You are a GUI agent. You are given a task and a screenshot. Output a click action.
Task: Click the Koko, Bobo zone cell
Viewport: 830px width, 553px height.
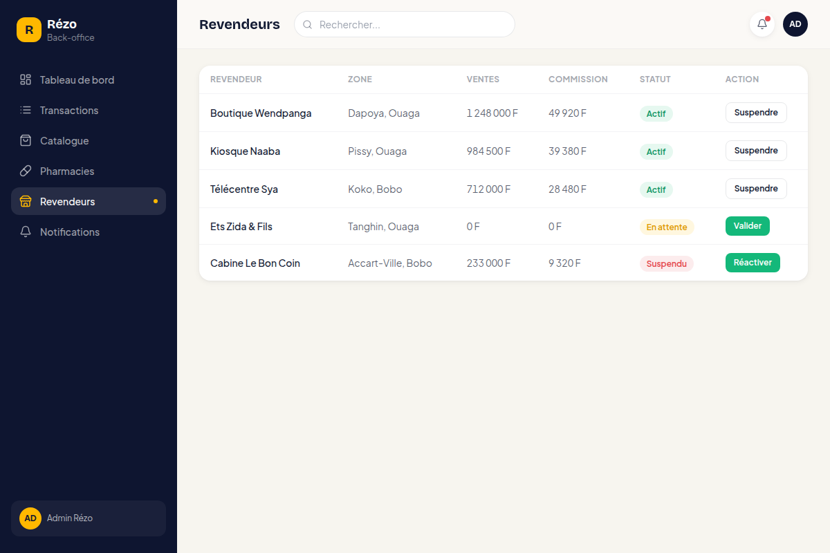375,189
